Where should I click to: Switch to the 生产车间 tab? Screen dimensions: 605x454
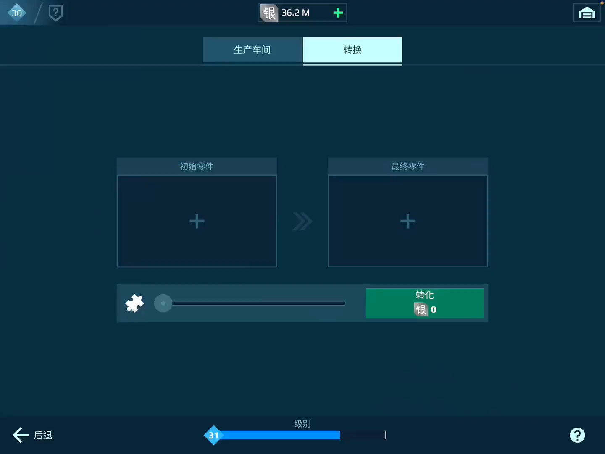[252, 50]
